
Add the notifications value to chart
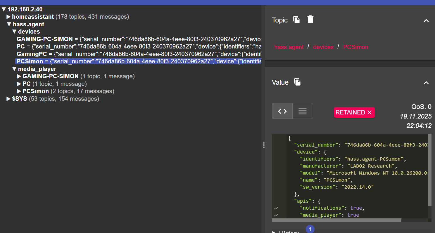point(276,208)
